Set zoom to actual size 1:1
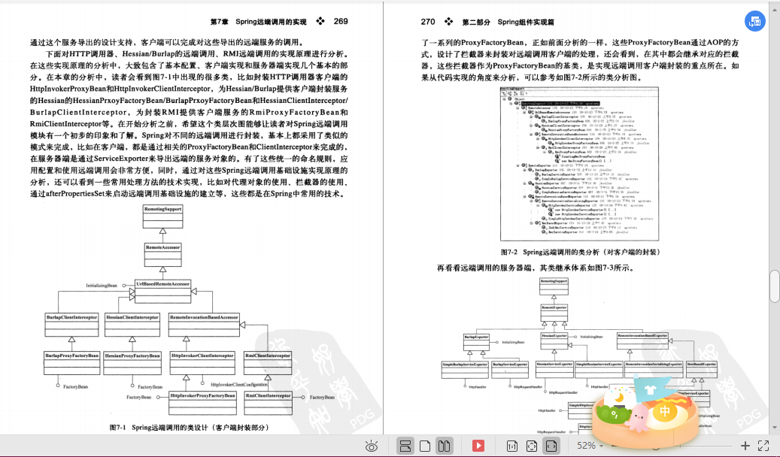Image resolution: width=780 pixels, height=457 pixels. pyautogui.click(x=512, y=446)
